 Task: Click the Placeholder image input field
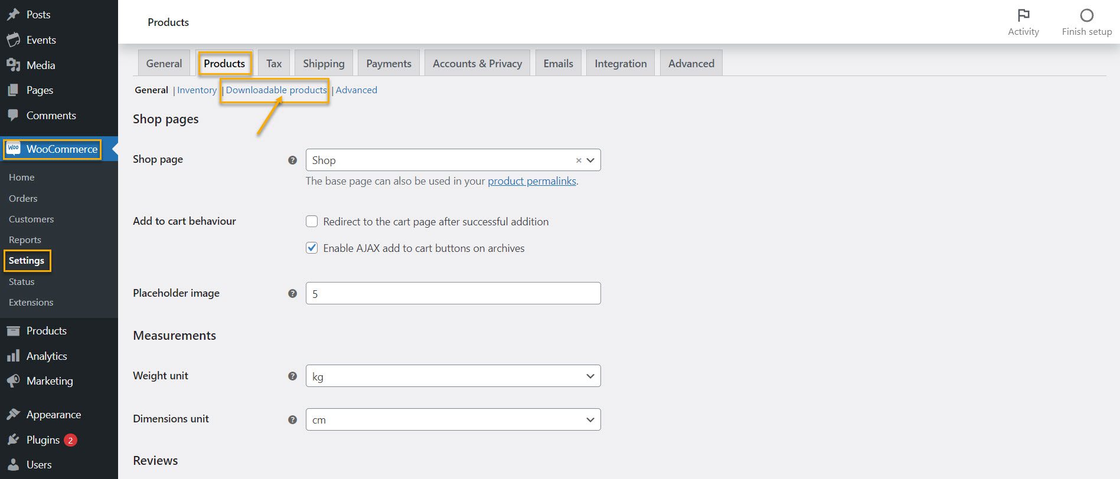pos(453,293)
